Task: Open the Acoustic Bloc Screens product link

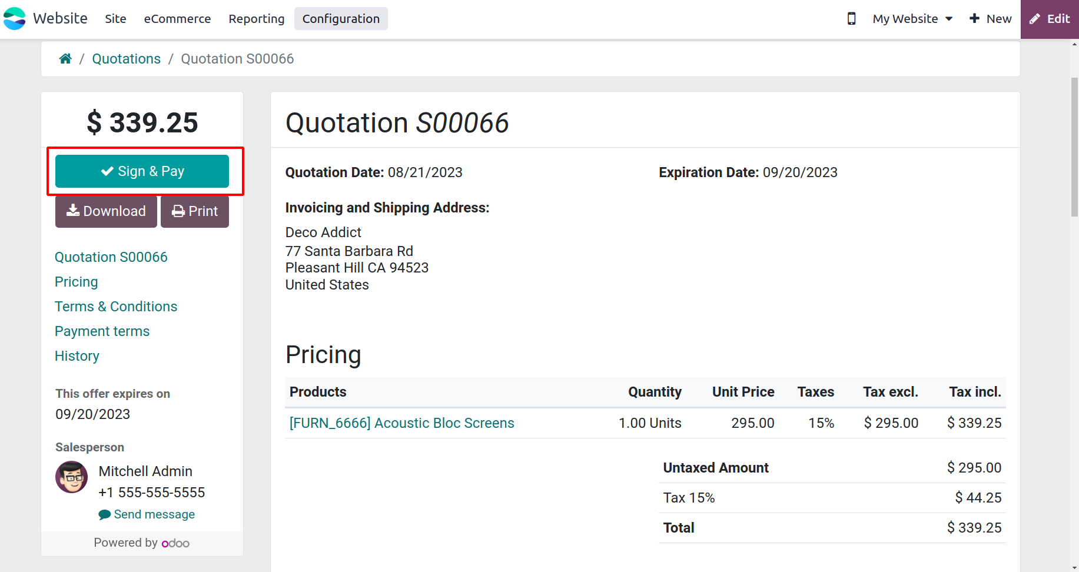Action: coord(402,423)
